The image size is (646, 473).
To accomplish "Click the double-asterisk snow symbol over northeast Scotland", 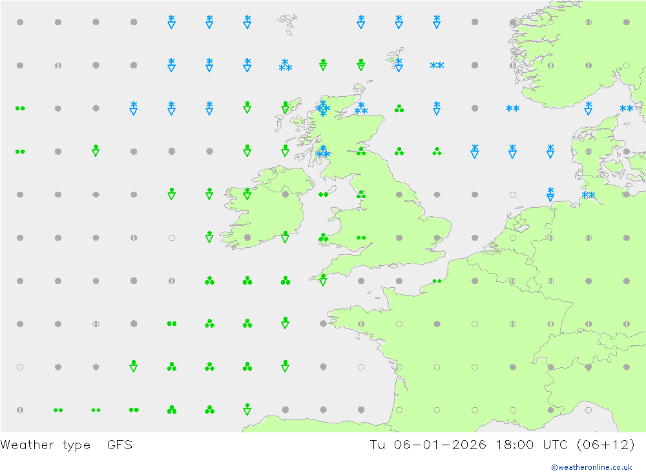I will click(x=361, y=108).
